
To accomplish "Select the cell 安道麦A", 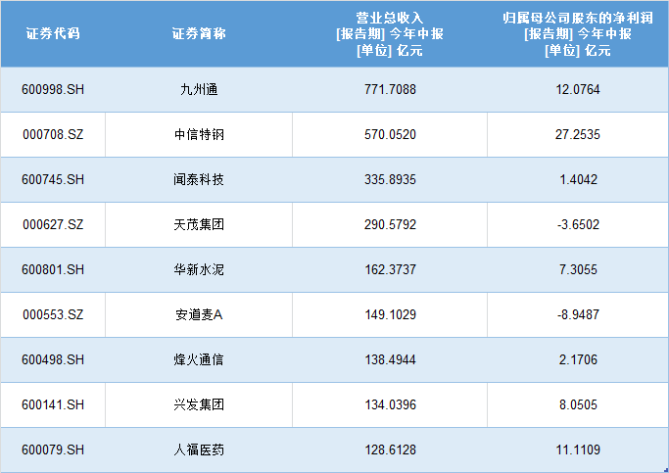I will pos(199,314).
